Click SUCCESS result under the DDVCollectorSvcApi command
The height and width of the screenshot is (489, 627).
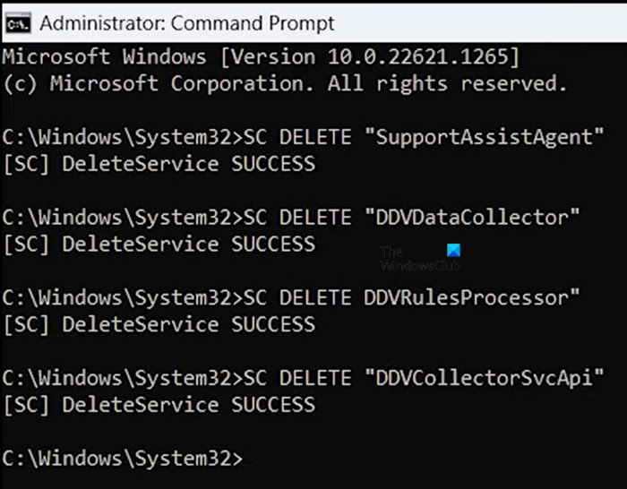tap(272, 406)
